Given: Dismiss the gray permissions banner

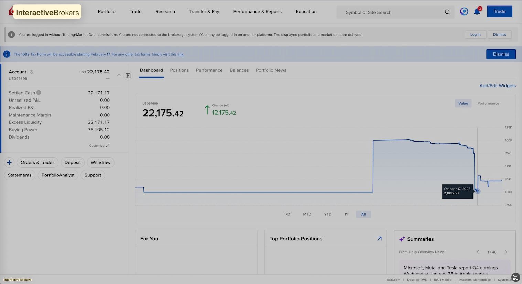Looking at the screenshot, I should 500,35.
